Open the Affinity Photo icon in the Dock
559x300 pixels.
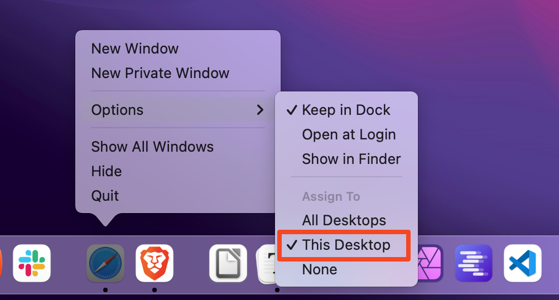click(430, 263)
